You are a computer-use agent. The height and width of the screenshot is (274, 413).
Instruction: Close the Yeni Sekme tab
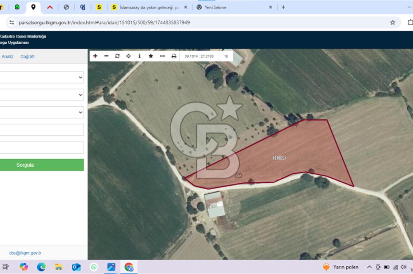coord(271,7)
